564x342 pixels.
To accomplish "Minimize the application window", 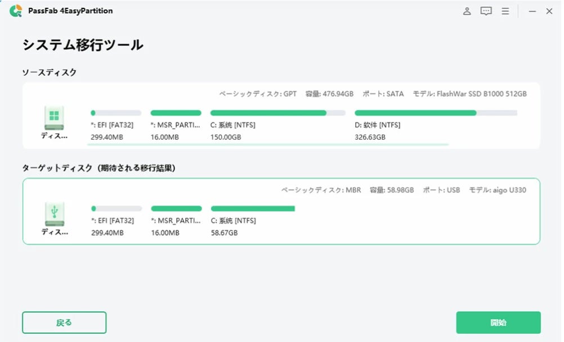I will point(532,11).
